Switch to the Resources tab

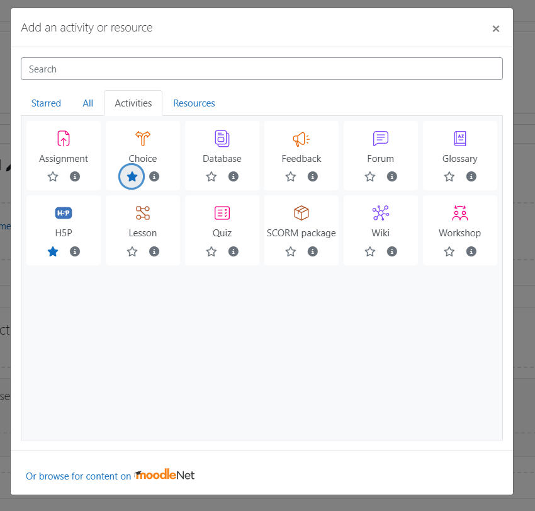194,103
